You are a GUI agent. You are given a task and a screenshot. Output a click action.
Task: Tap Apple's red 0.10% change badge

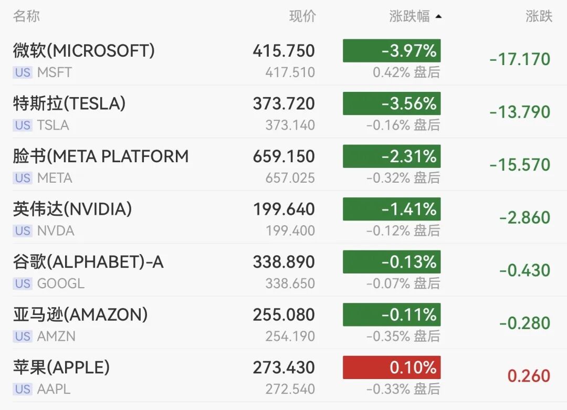tap(392, 367)
